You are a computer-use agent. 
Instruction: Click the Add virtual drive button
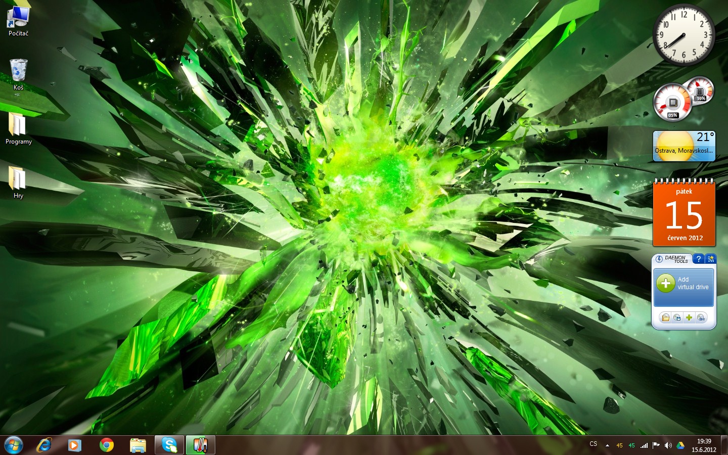click(684, 284)
